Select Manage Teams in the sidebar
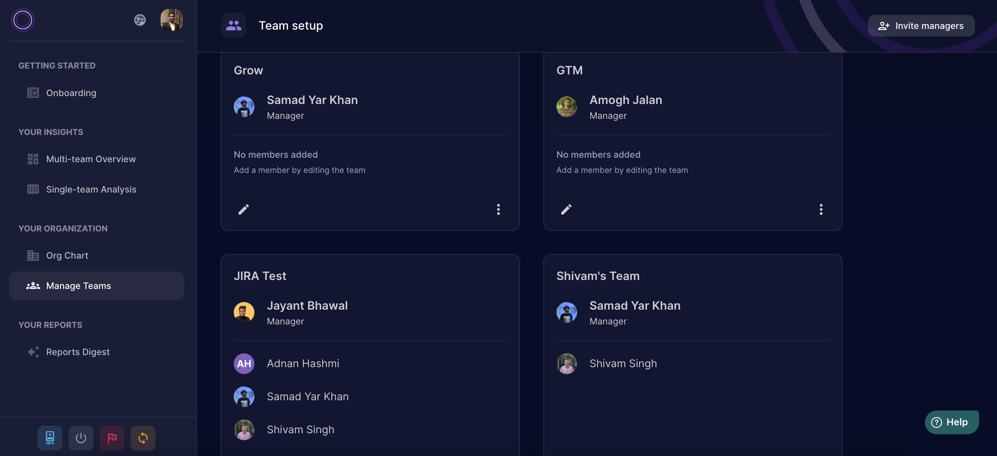 78,286
